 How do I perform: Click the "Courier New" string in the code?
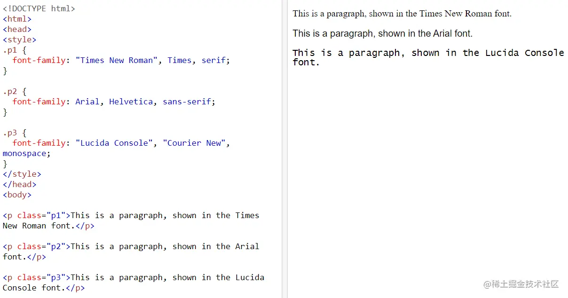pos(194,143)
